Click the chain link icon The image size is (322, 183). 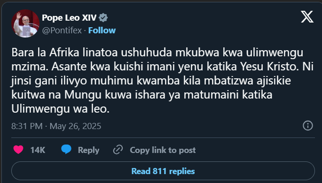[118, 150]
